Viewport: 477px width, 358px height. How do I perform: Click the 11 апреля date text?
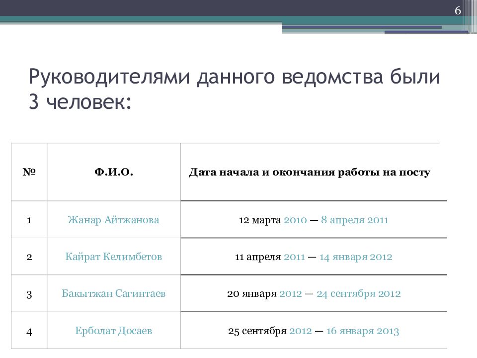pos(258,257)
